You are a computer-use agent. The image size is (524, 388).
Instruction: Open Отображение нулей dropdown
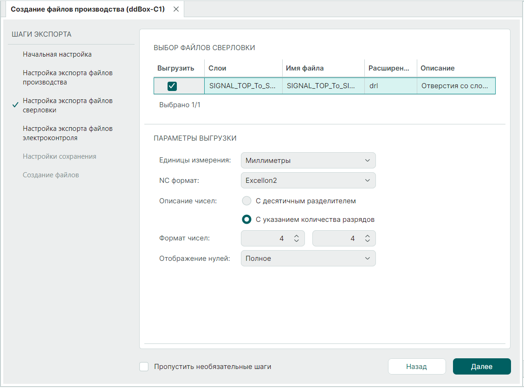tap(308, 259)
